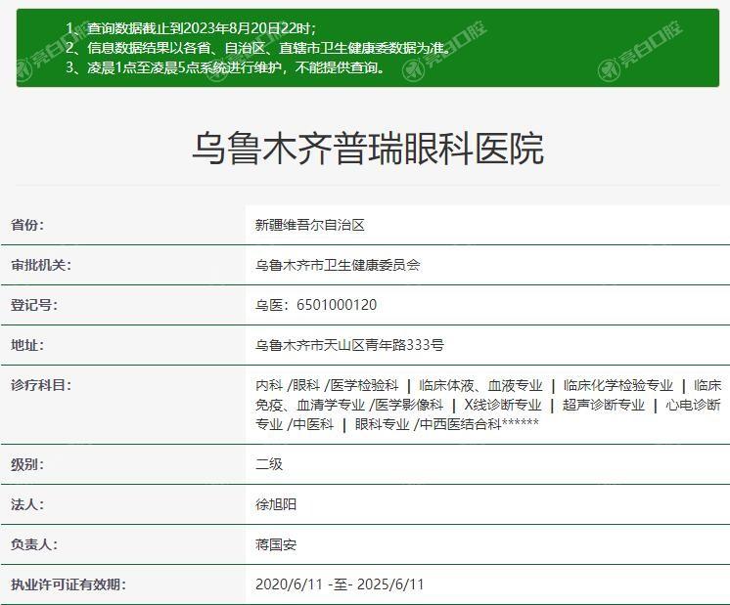Screen dimensions: 730x605
Task: Click the 省份 row label
Action: coord(27,225)
